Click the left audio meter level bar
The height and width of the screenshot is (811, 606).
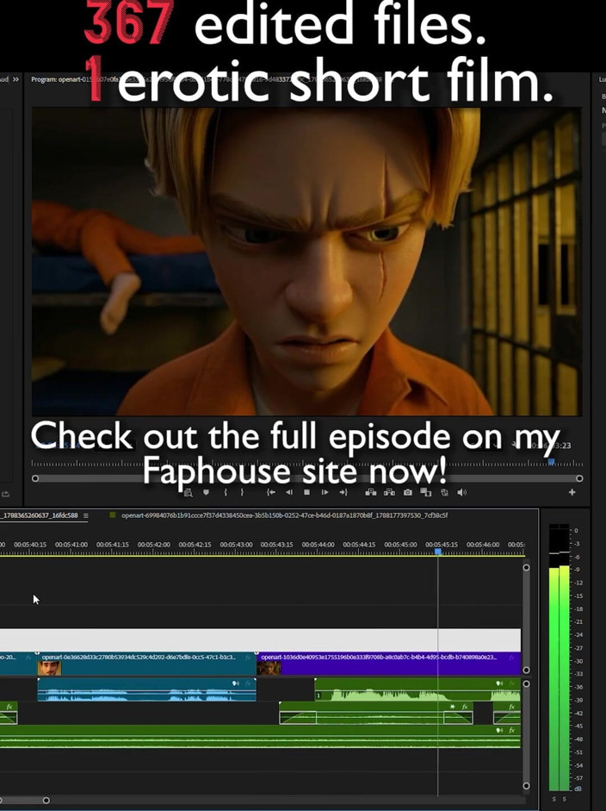pyautogui.click(x=553, y=678)
